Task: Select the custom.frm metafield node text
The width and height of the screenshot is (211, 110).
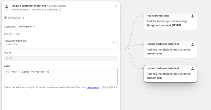Action: coord(154,78)
